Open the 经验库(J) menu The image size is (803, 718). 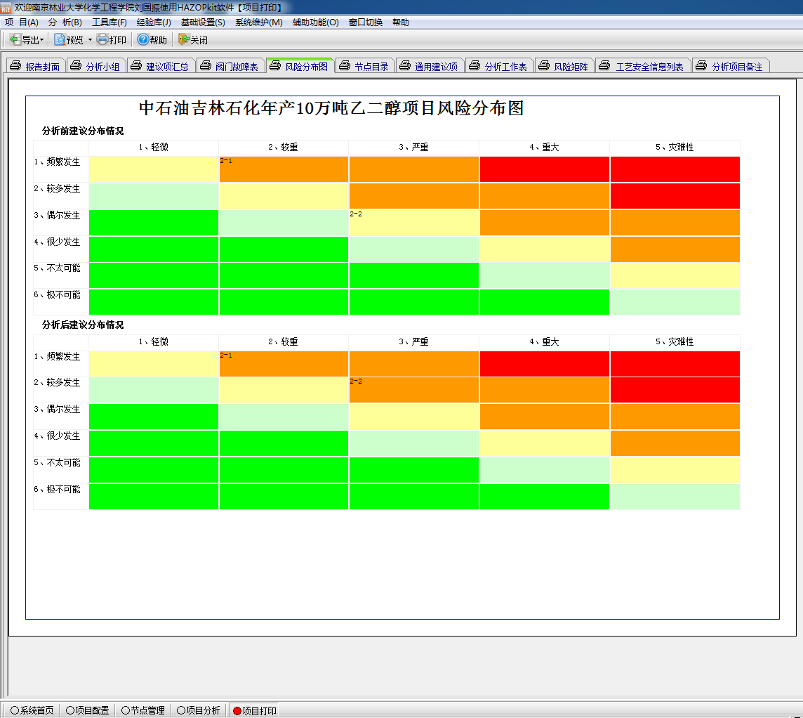point(154,22)
